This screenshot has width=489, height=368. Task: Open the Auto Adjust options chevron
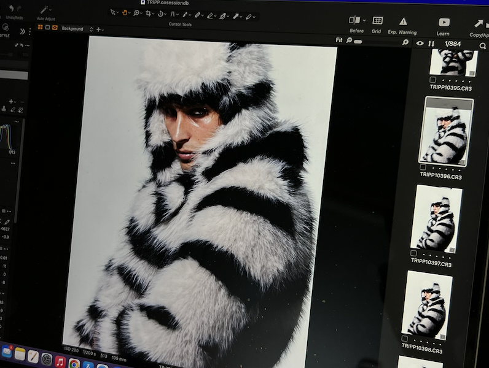[50, 10]
